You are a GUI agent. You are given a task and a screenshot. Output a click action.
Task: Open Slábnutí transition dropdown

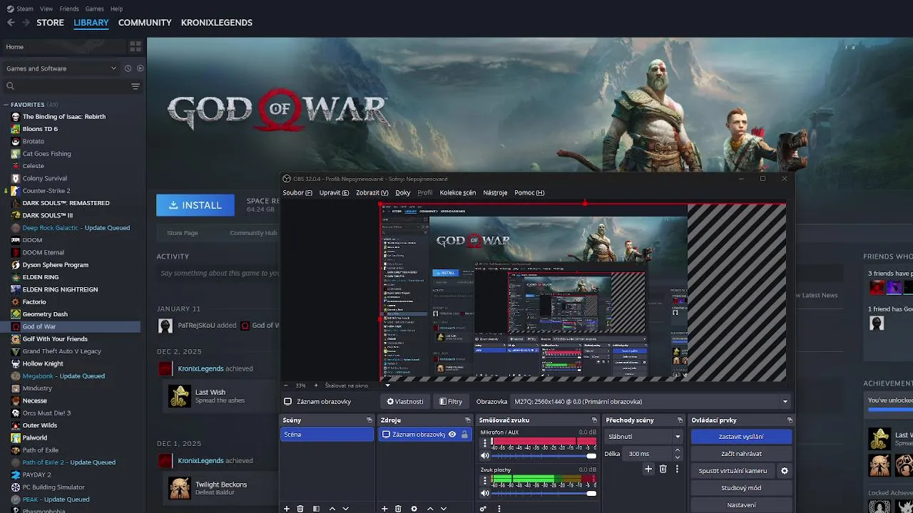[x=645, y=436]
